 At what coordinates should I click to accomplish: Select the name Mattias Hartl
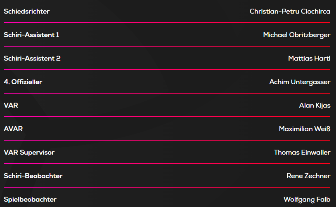[309, 59]
